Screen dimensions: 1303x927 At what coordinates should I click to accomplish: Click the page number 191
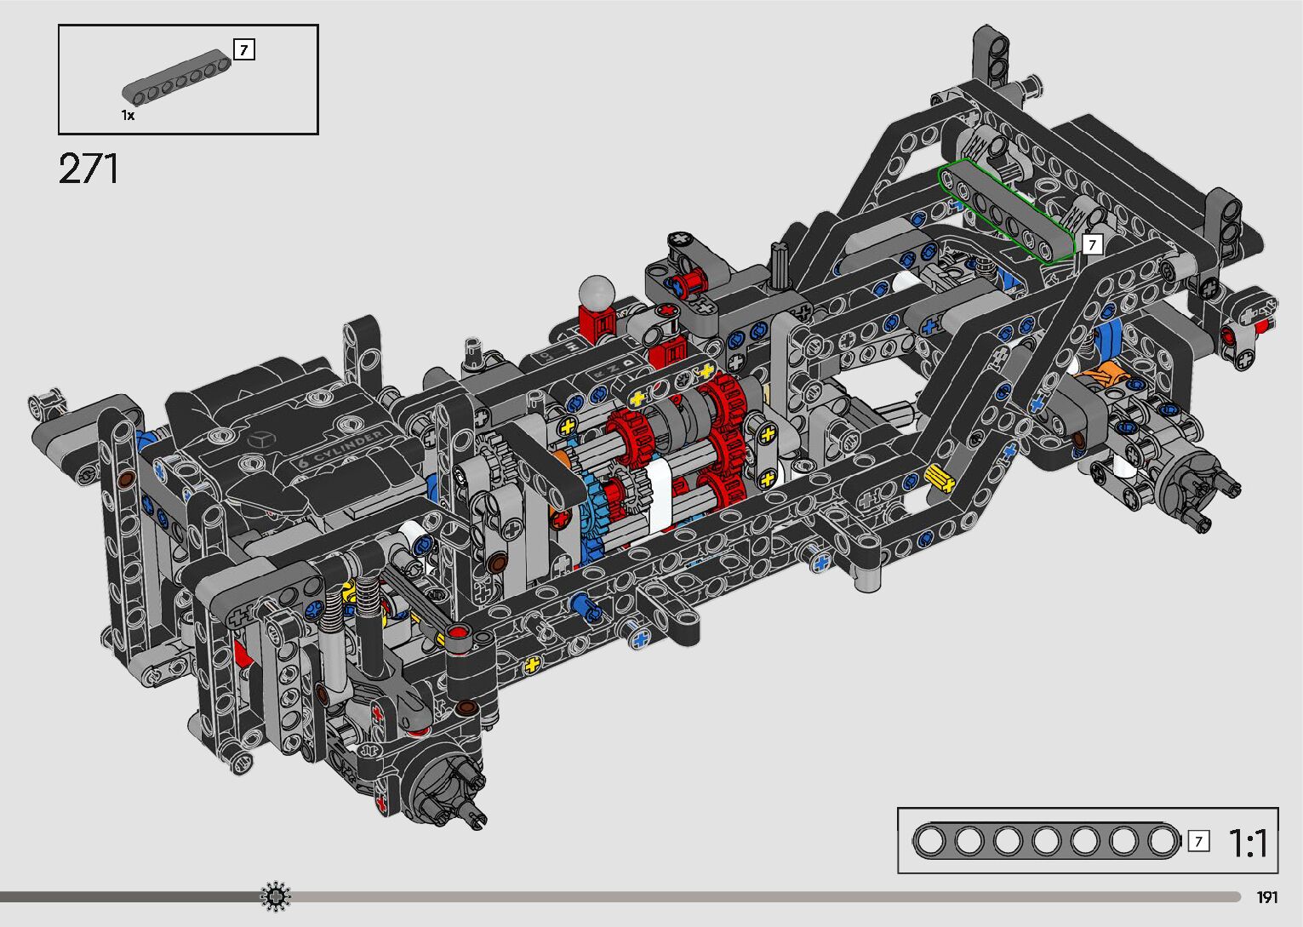point(1266,897)
